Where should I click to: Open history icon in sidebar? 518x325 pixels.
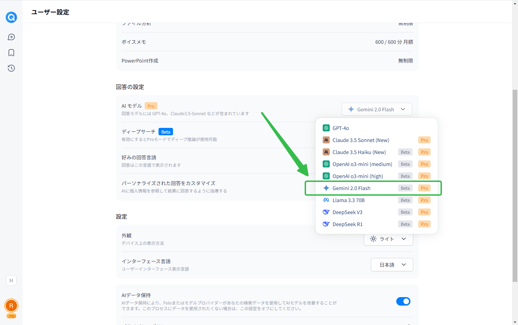(x=11, y=68)
